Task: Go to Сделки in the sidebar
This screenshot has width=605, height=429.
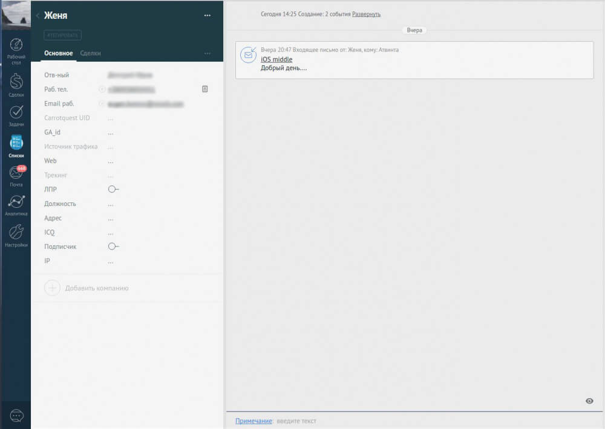Action: 16,85
